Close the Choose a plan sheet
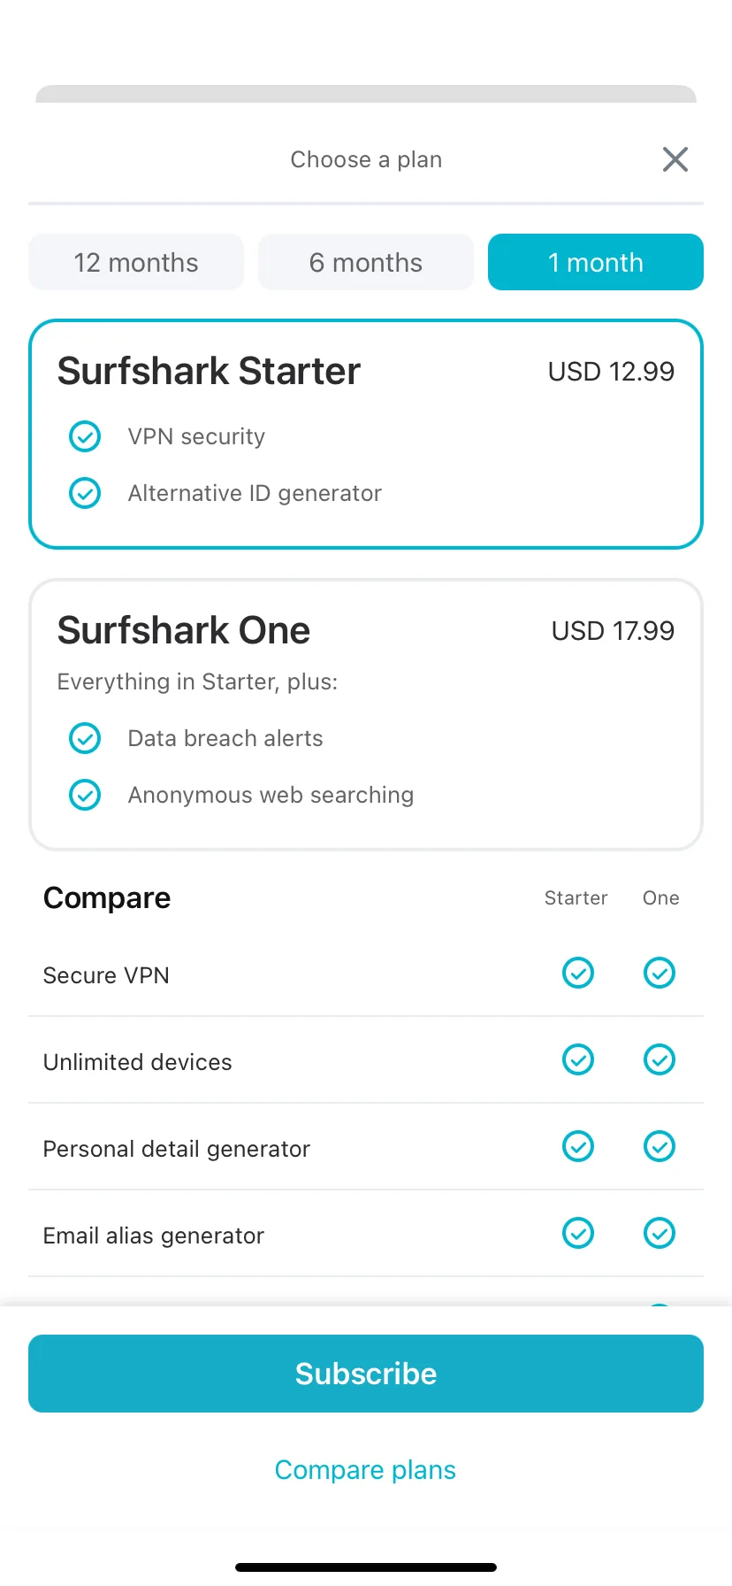The height and width of the screenshot is (1586, 732). [x=675, y=159]
